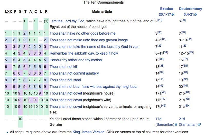
Task: Click the S column header abbreviation
Action: (x=20, y=12)
